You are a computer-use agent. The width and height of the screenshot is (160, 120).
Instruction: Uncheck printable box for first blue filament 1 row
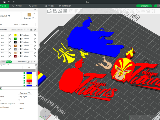(x=24, y=73)
